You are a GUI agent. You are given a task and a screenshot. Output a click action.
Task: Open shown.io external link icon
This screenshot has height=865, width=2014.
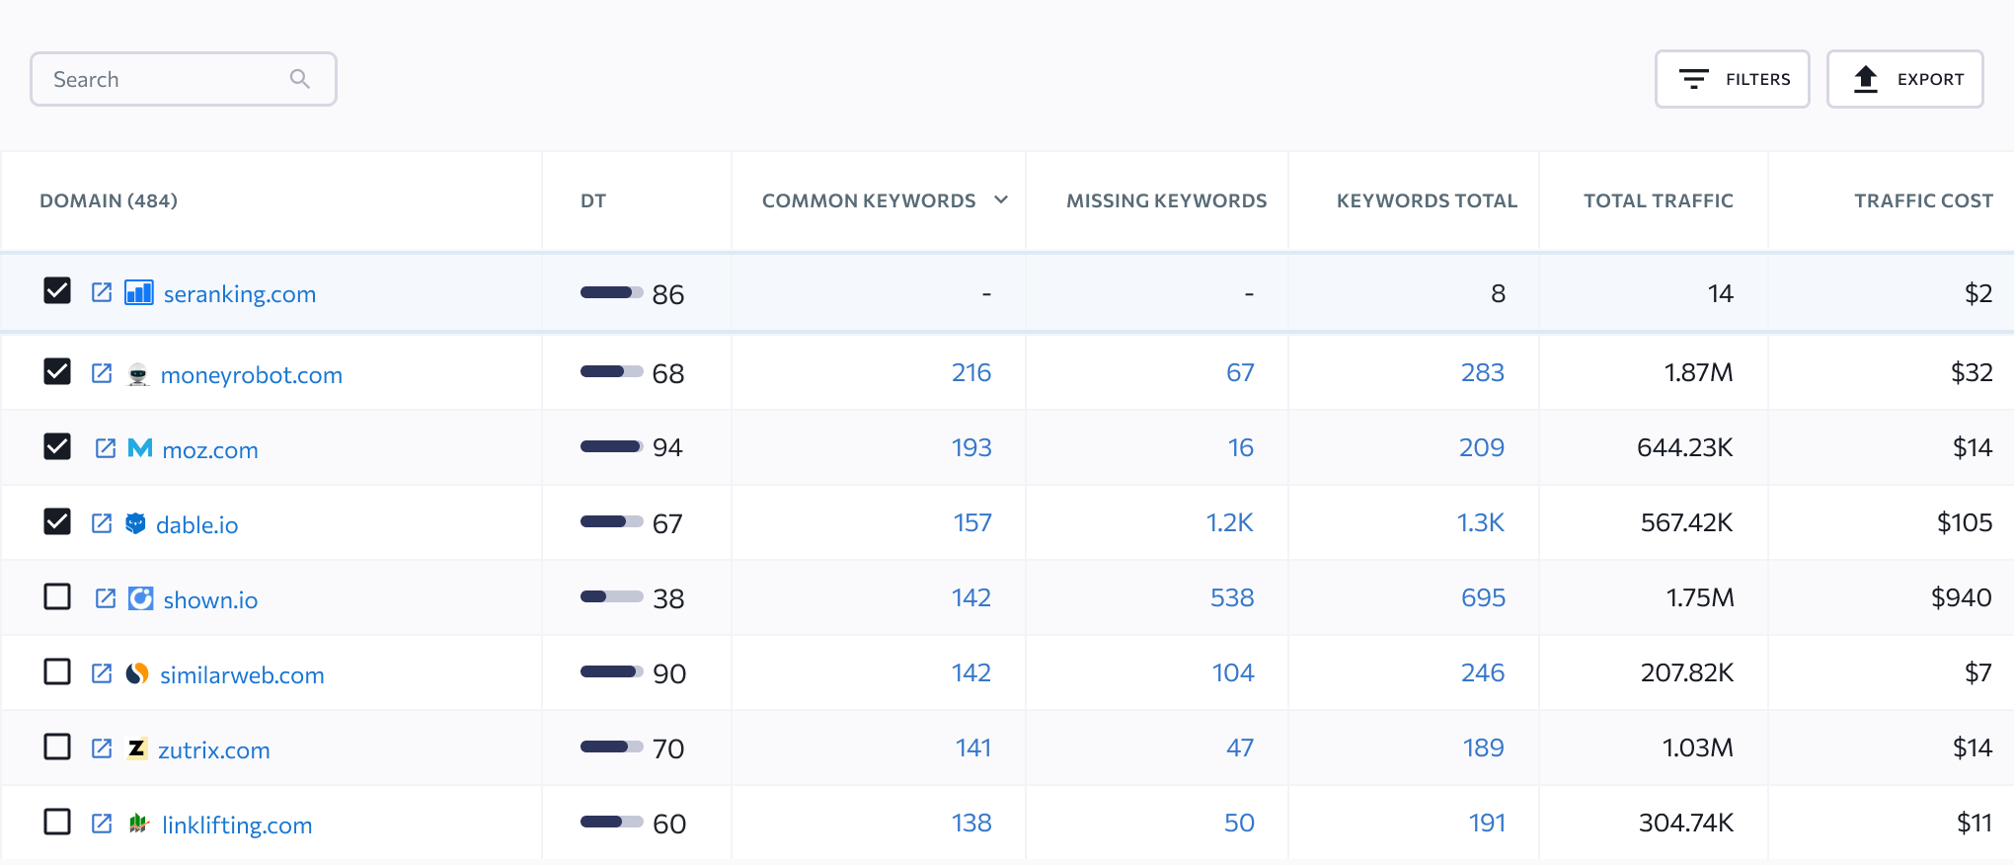tap(106, 598)
